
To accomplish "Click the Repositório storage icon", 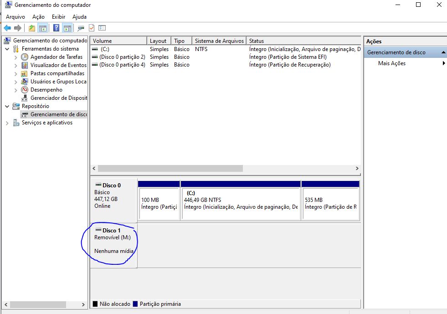I will point(16,106).
